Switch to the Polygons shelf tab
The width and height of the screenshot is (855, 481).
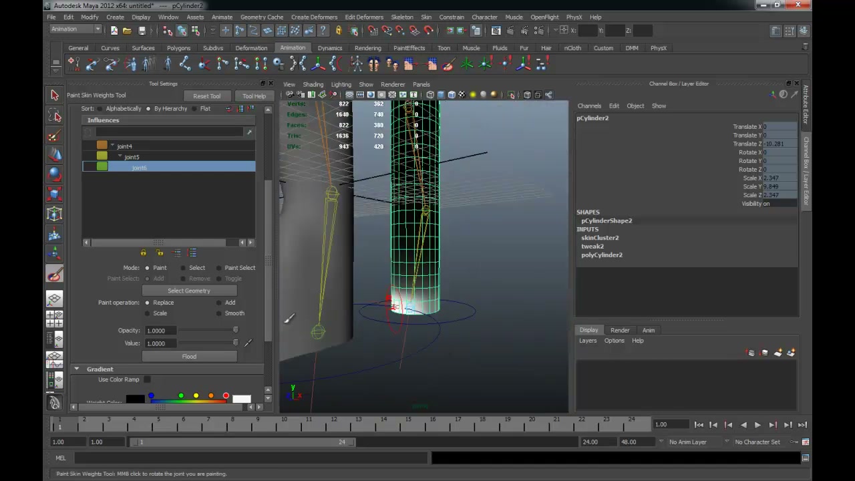[178, 48]
